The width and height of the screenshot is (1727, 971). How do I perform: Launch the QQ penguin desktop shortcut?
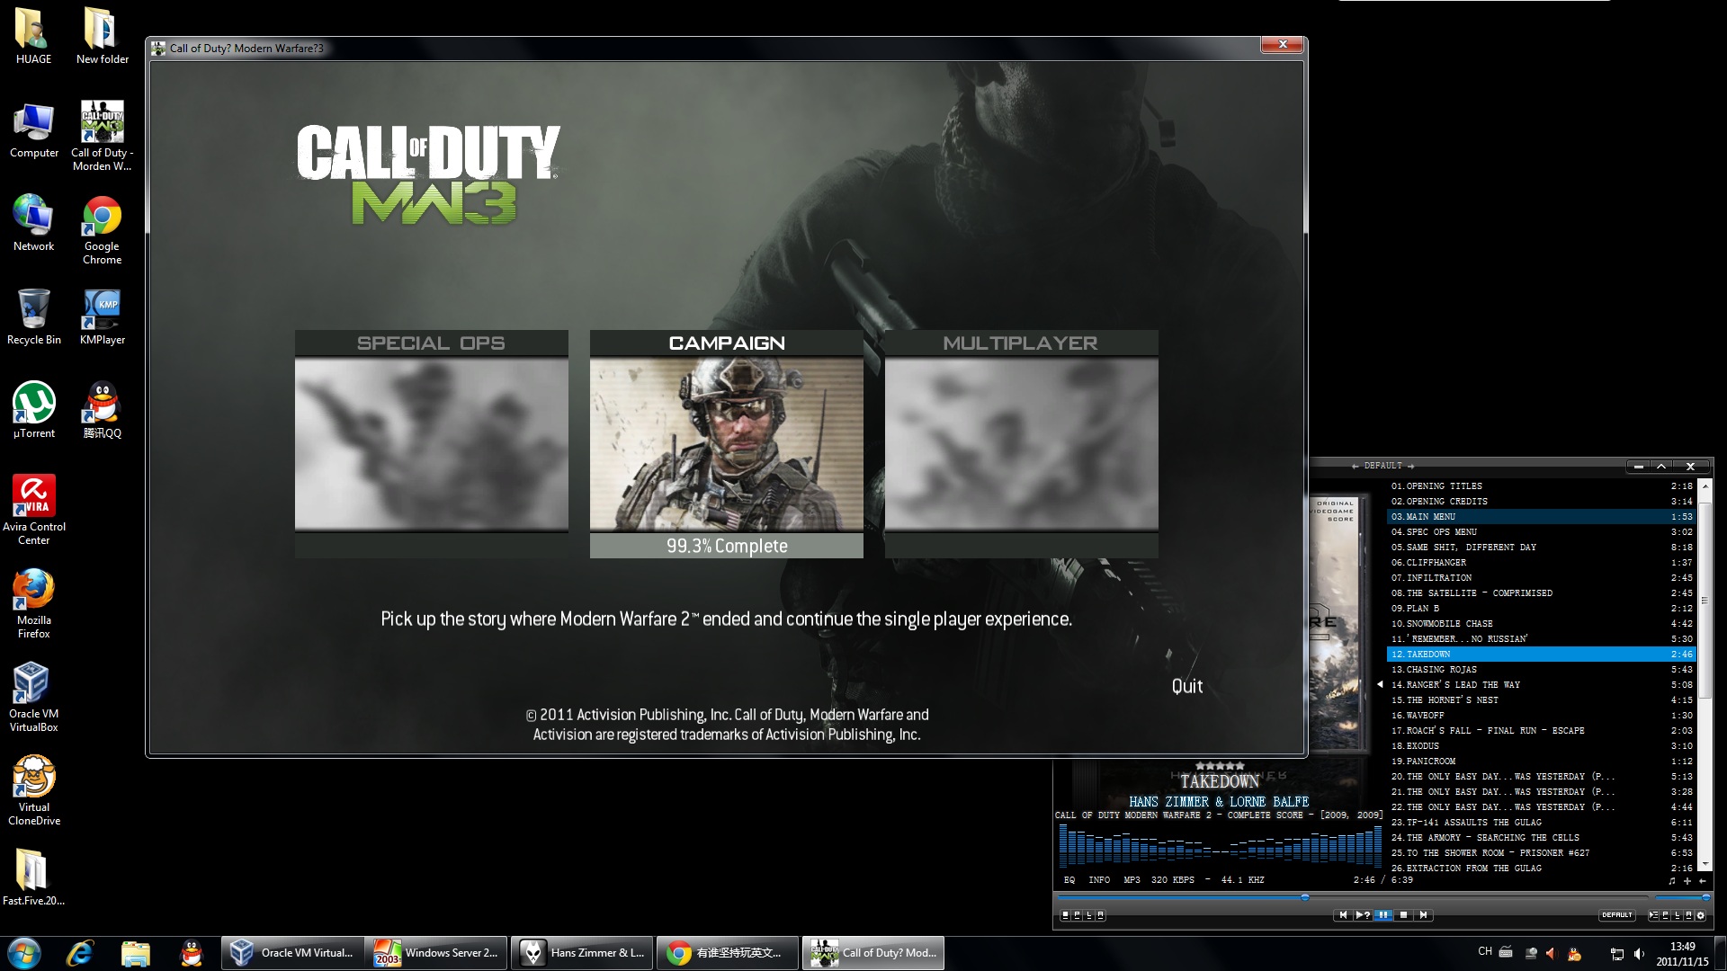pyautogui.click(x=102, y=410)
